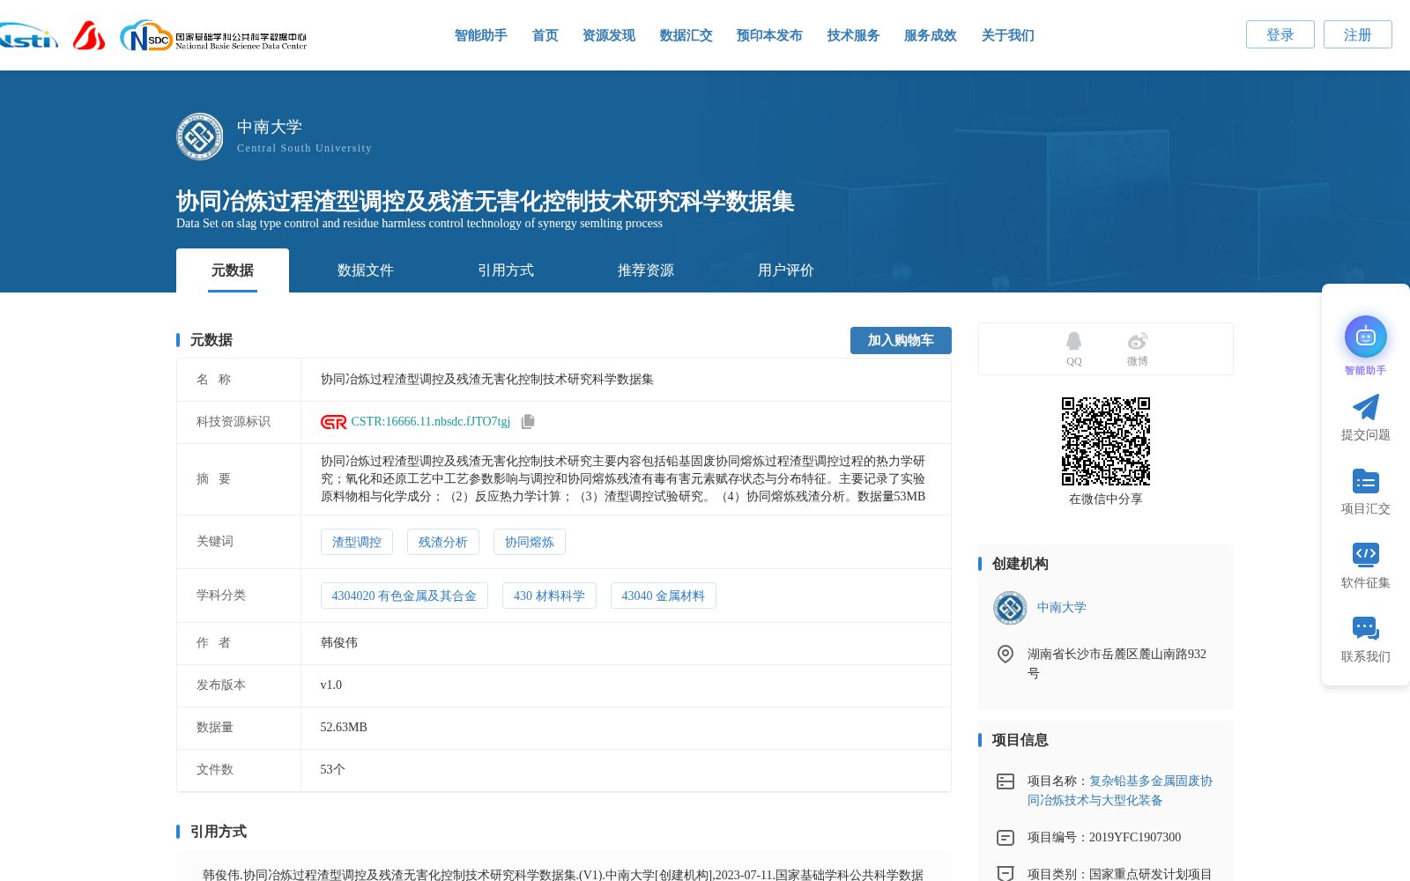Open 智能助手 in top navigation
1410x881 pixels.
(x=481, y=35)
